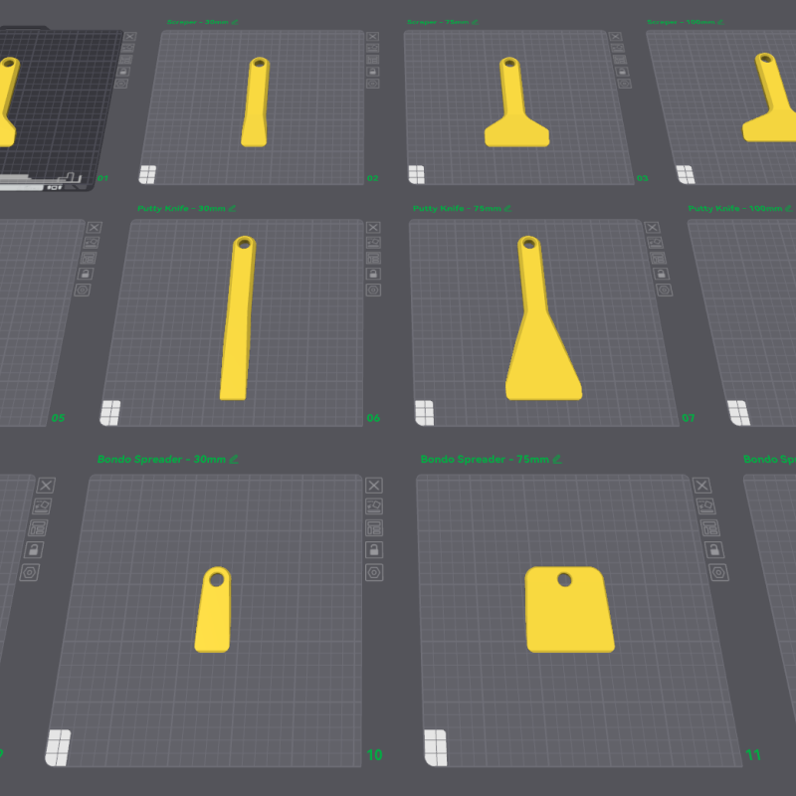The image size is (796, 796).
Task: Open plate settings for Bondo Spreader 30mm
Action: 374,572
